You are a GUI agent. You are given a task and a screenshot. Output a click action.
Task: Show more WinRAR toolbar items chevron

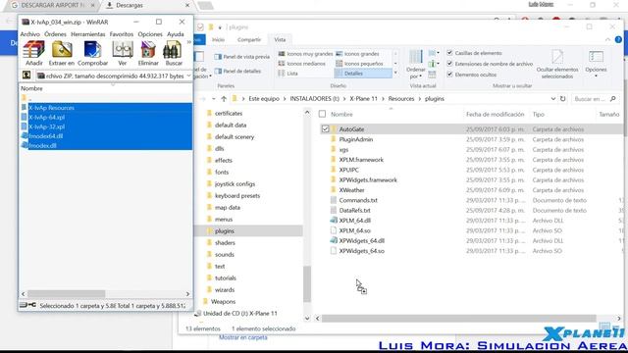point(188,42)
